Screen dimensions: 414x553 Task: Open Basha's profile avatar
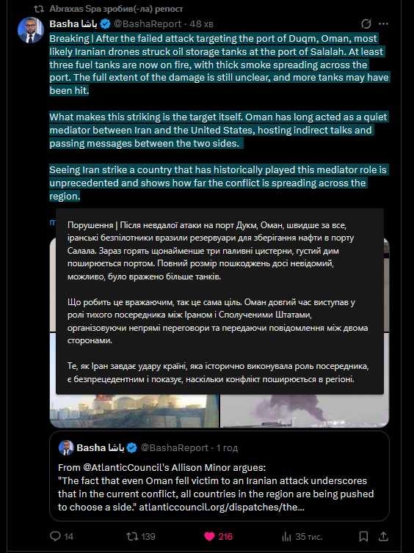pyautogui.click(x=30, y=30)
